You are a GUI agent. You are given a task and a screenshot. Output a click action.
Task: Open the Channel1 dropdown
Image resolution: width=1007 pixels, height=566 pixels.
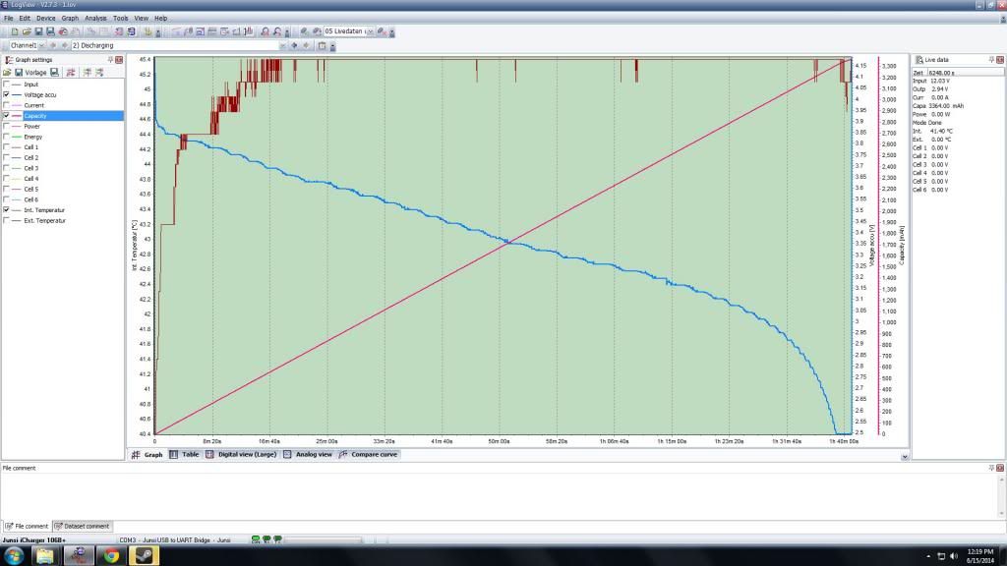pyautogui.click(x=42, y=45)
